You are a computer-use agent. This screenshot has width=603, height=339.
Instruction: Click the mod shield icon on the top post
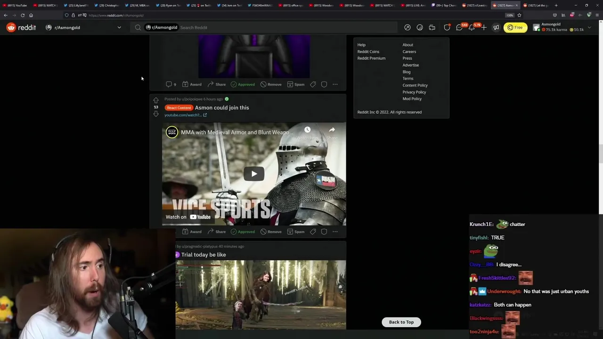coord(324,84)
